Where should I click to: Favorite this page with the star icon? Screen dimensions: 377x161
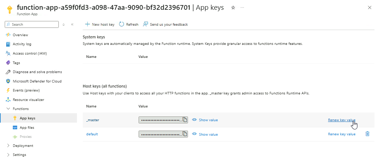tap(233, 8)
